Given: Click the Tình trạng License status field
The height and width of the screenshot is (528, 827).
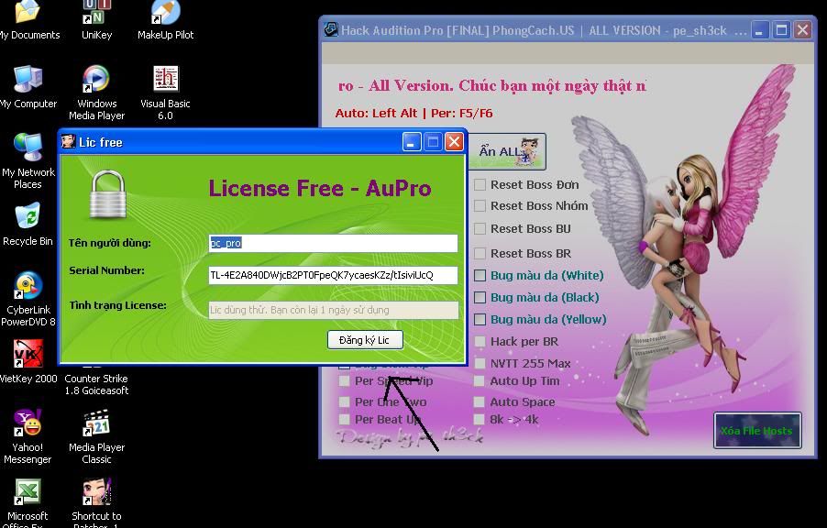Looking at the screenshot, I should (x=334, y=310).
